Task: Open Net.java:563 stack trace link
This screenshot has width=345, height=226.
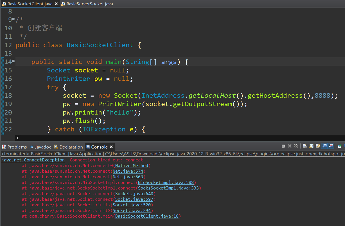Action: pos(128,177)
